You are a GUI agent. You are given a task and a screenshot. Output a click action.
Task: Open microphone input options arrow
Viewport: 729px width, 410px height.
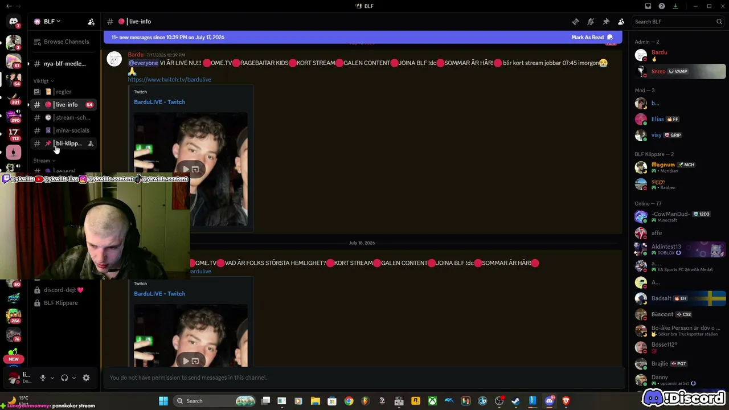[x=52, y=378]
